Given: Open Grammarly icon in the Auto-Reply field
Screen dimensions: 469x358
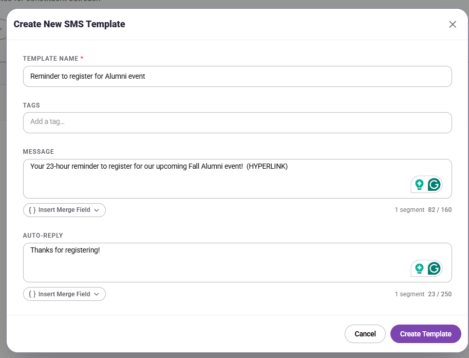Looking at the screenshot, I should pyautogui.click(x=434, y=268).
